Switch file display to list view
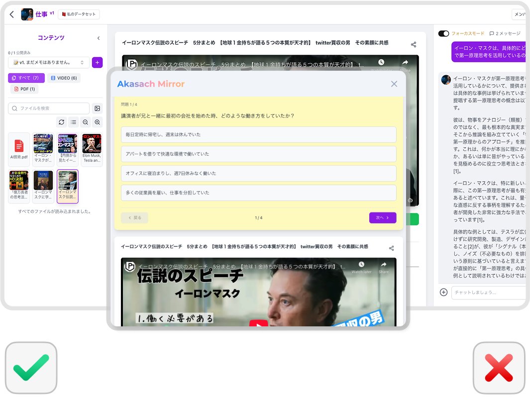The height and width of the screenshot is (397, 530). [74, 122]
